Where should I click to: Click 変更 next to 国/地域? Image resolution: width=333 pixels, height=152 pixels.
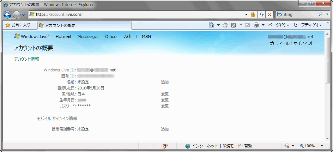(165, 94)
